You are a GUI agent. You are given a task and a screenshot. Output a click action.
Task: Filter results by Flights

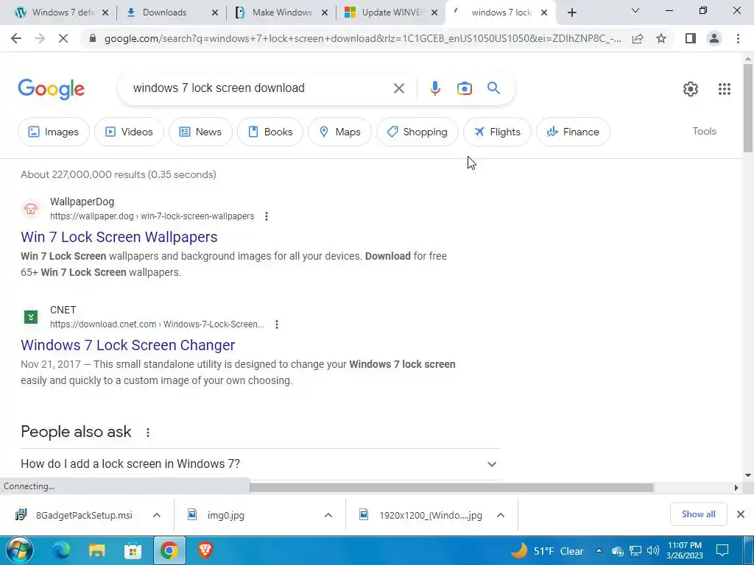pos(497,132)
